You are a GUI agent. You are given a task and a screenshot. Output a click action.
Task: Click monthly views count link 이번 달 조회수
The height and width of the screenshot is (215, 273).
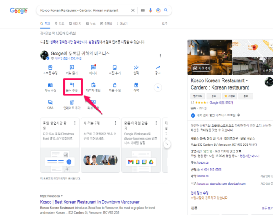point(68,58)
